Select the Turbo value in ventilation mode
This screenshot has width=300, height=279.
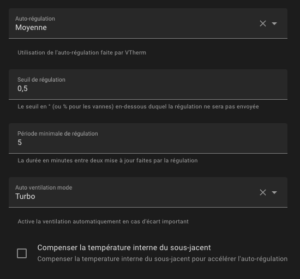pyautogui.click(x=25, y=197)
